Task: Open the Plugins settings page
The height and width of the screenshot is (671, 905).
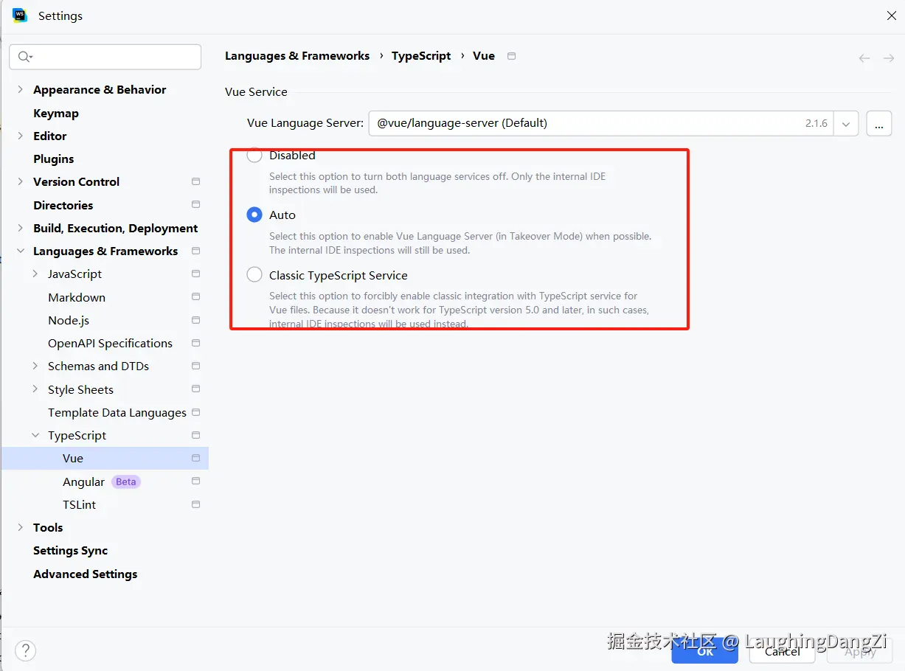Action: (53, 159)
